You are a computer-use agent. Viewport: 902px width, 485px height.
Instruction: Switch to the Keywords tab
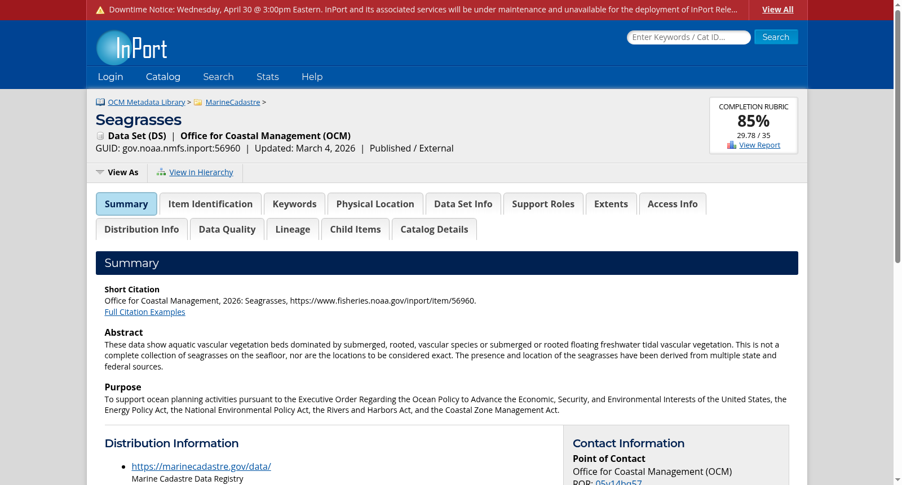[294, 204]
